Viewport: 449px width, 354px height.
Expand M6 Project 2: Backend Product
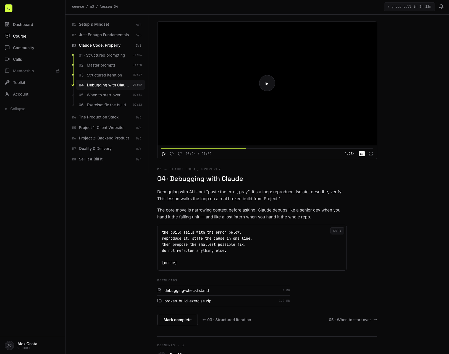(107, 138)
